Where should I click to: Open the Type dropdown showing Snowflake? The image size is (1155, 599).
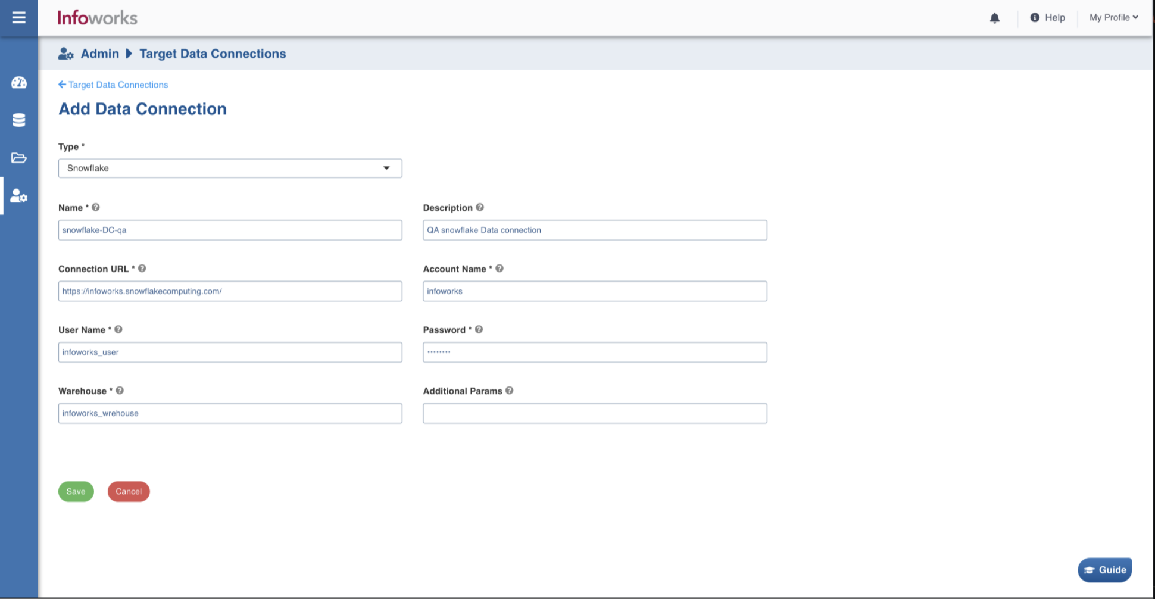point(230,168)
